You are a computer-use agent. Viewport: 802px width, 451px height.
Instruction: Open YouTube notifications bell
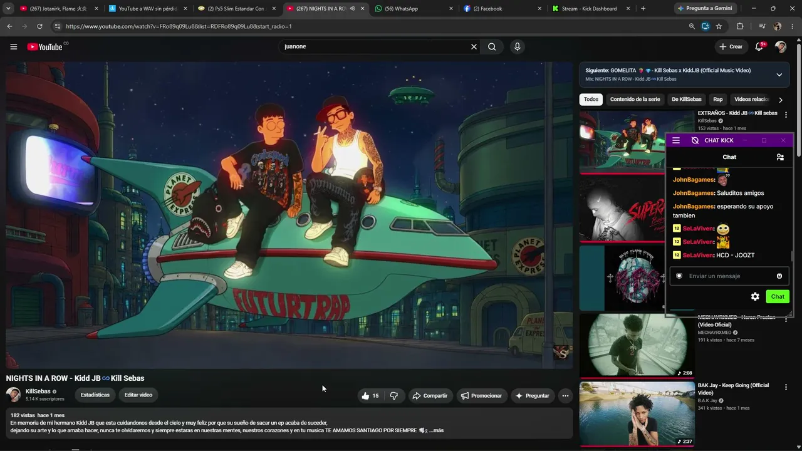(x=759, y=46)
